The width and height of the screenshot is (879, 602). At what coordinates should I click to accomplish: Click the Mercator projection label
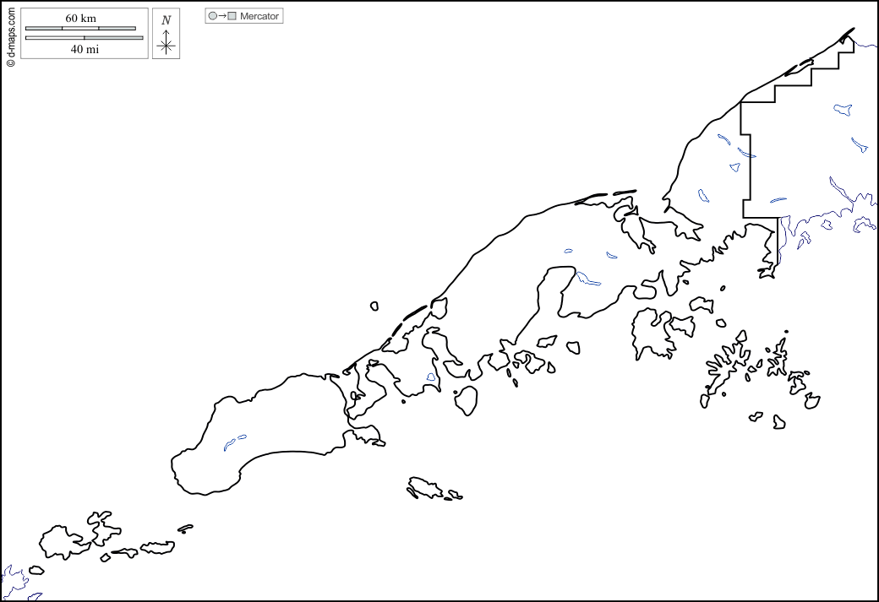[259, 16]
